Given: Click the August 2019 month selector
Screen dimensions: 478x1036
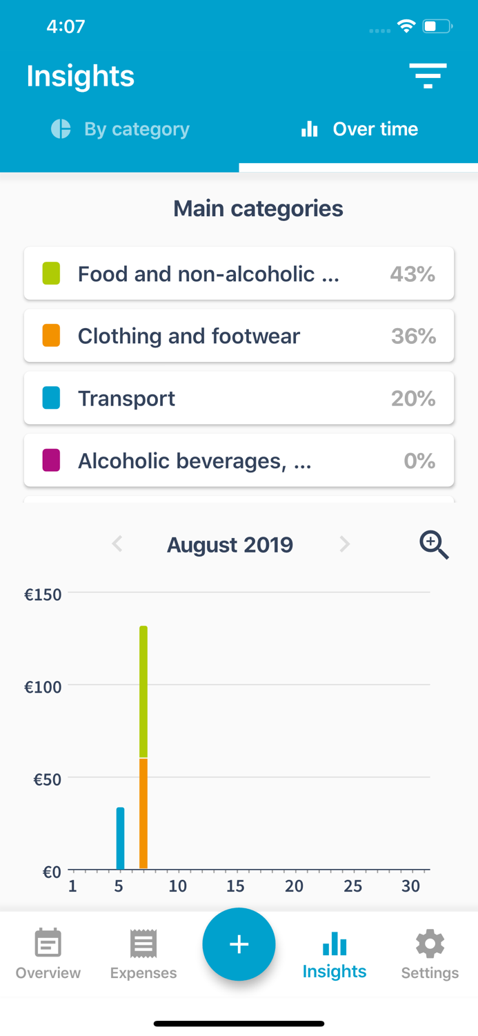Looking at the screenshot, I should 230,545.
